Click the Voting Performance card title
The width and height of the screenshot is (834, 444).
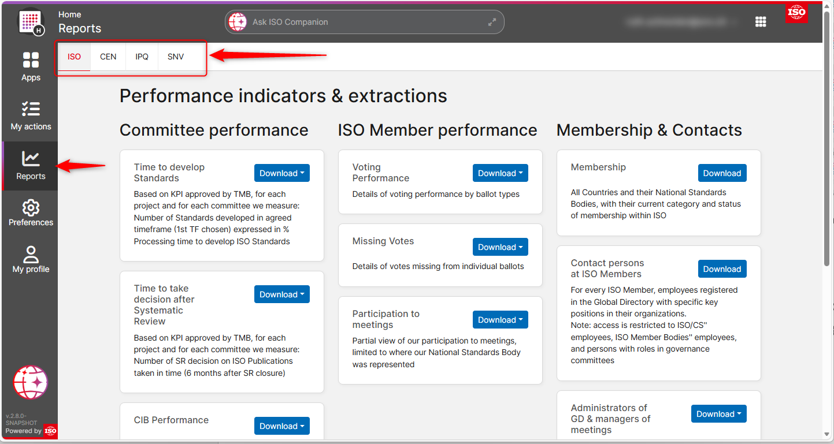tap(381, 173)
